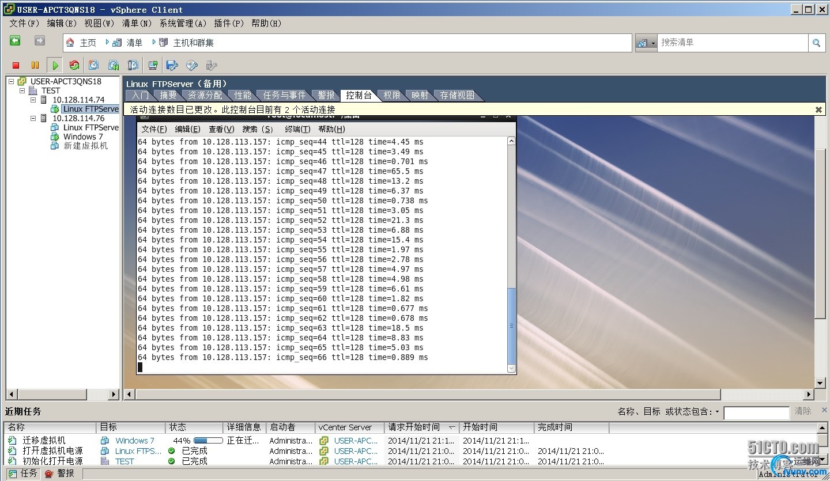
Task: Select the TEST datacenter icon in tree
Action: click(x=33, y=90)
